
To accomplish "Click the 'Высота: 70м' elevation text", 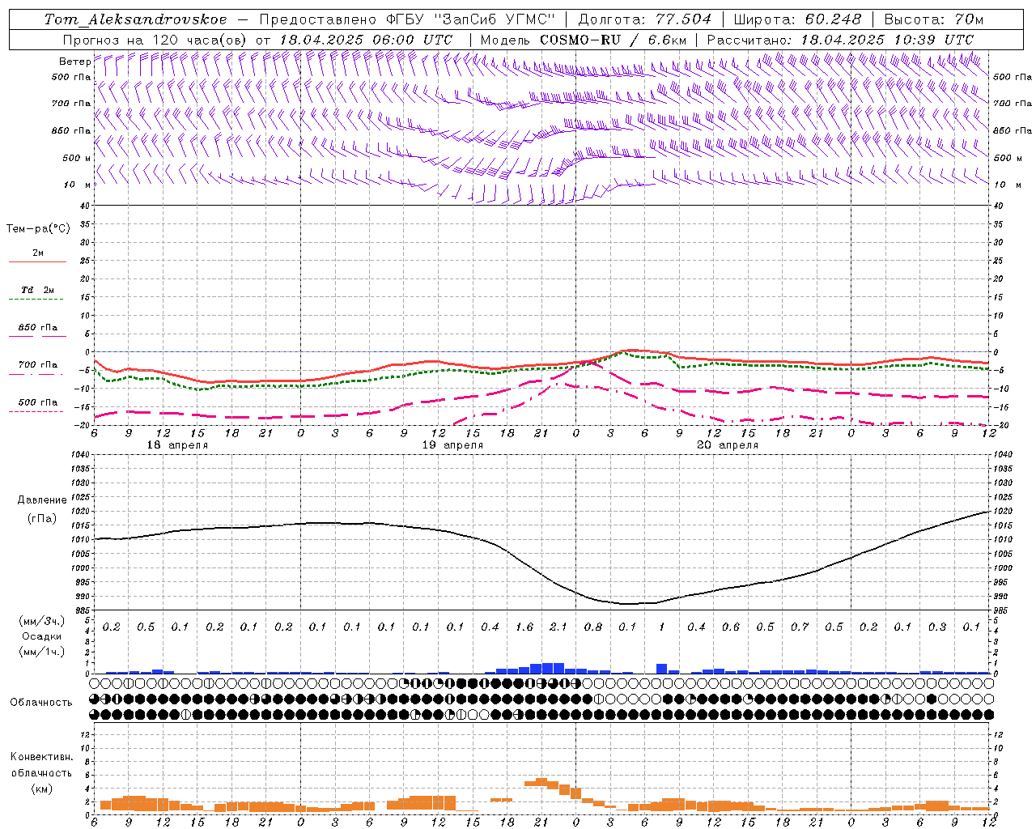I will tap(934, 19).
